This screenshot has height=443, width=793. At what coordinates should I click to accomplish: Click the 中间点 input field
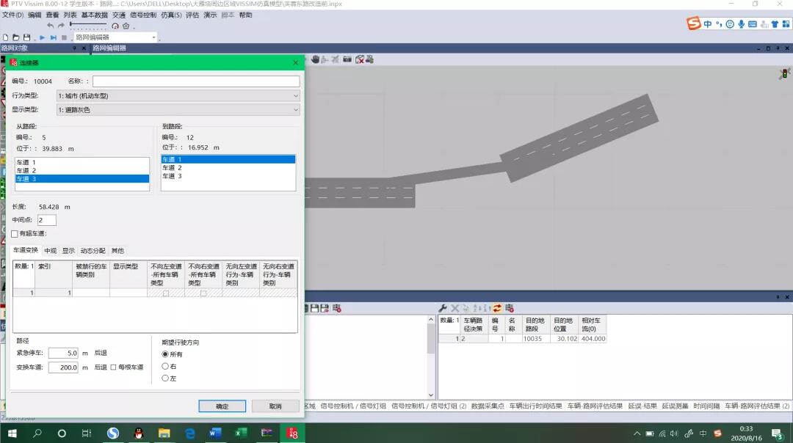pyautogui.click(x=46, y=220)
